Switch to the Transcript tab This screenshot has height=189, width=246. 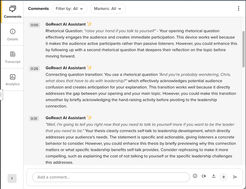pyautogui.click(x=12, y=57)
